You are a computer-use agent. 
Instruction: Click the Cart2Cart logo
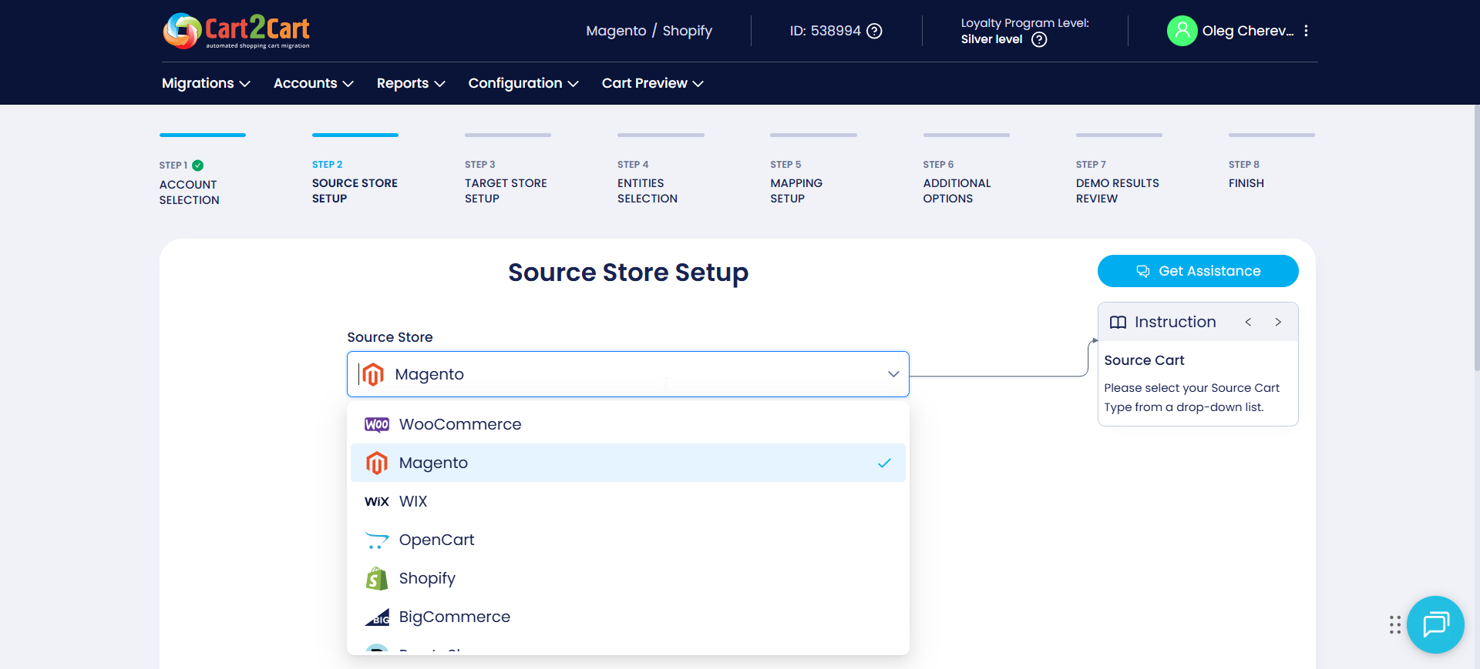coord(236,31)
